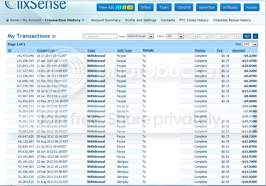Sort by the Amount column header

click(x=239, y=50)
